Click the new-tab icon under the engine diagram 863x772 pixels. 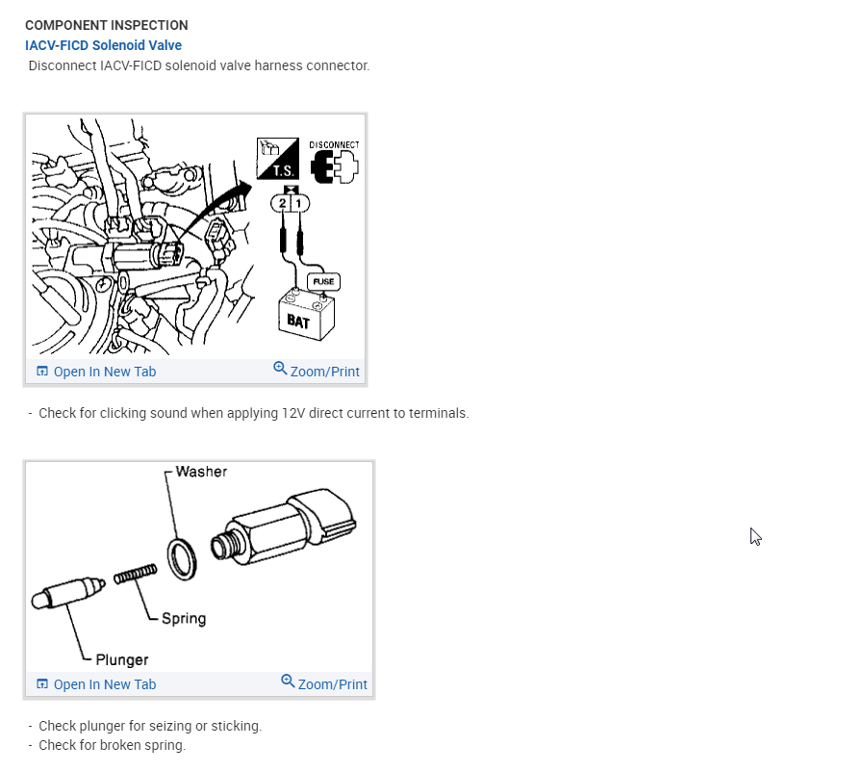tap(41, 372)
